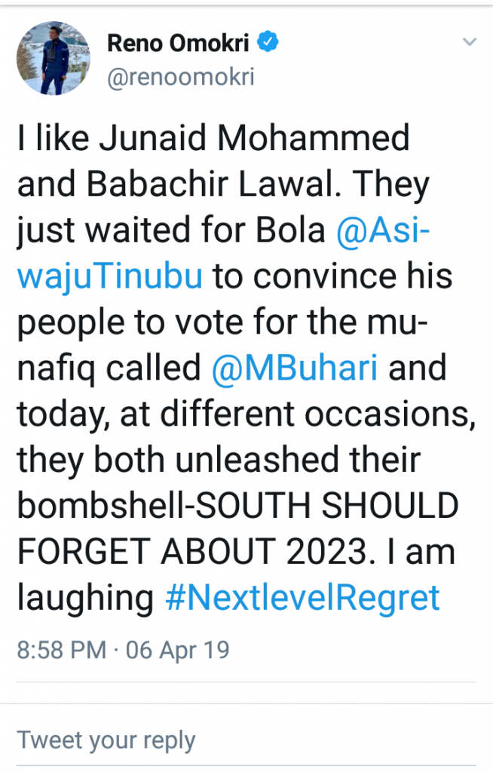The image size is (493, 773).
Task: Open the #NextlevelRegret hashtag
Action: [x=302, y=599]
